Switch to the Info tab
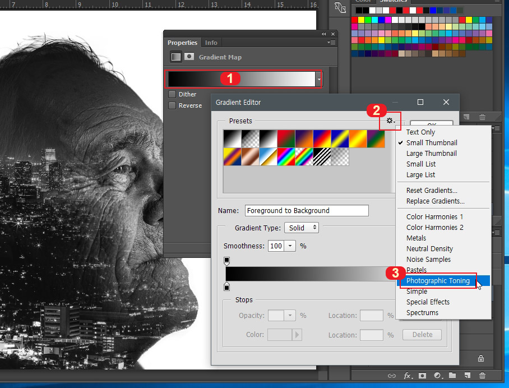The width and height of the screenshot is (509, 388). [x=211, y=43]
